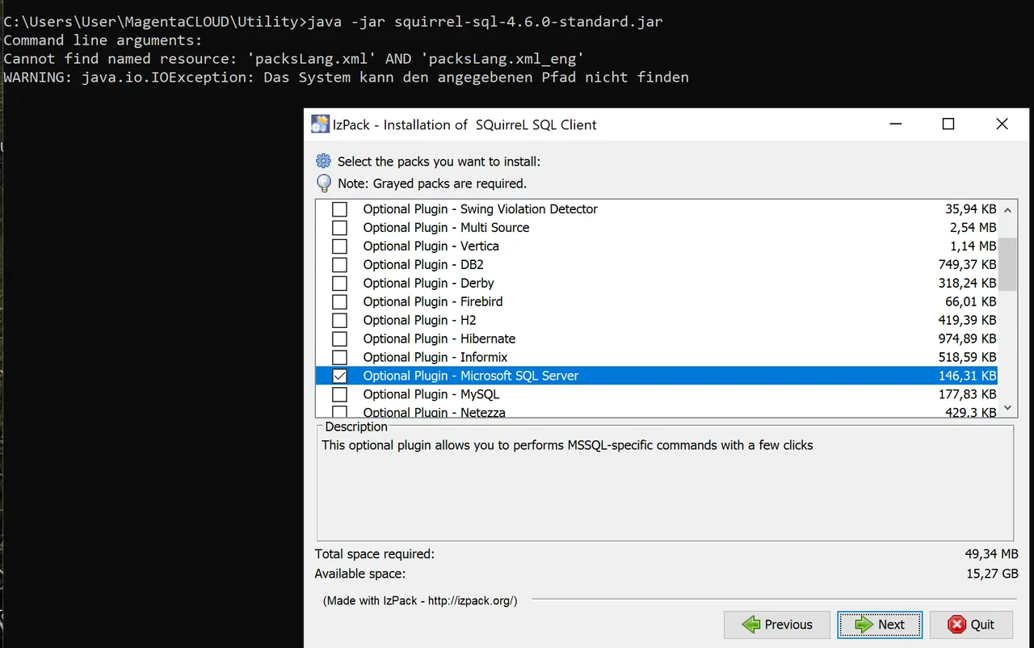This screenshot has width=1034, height=648.
Task: Click the java -jar command line in terminal
Action: 333,22
